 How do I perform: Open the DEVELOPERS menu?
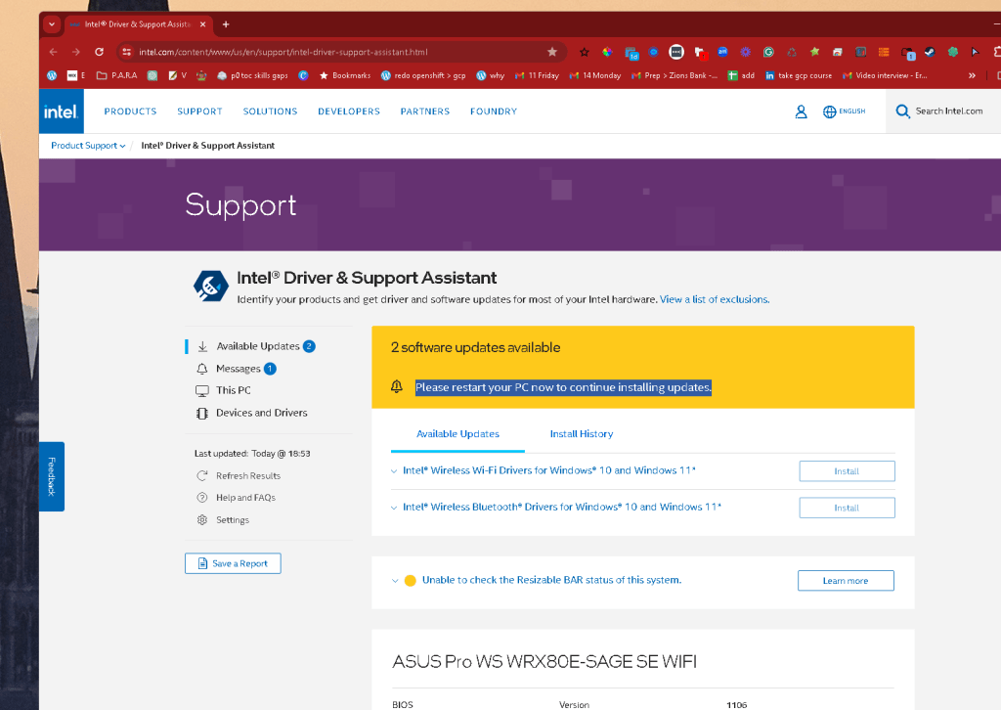tap(349, 111)
